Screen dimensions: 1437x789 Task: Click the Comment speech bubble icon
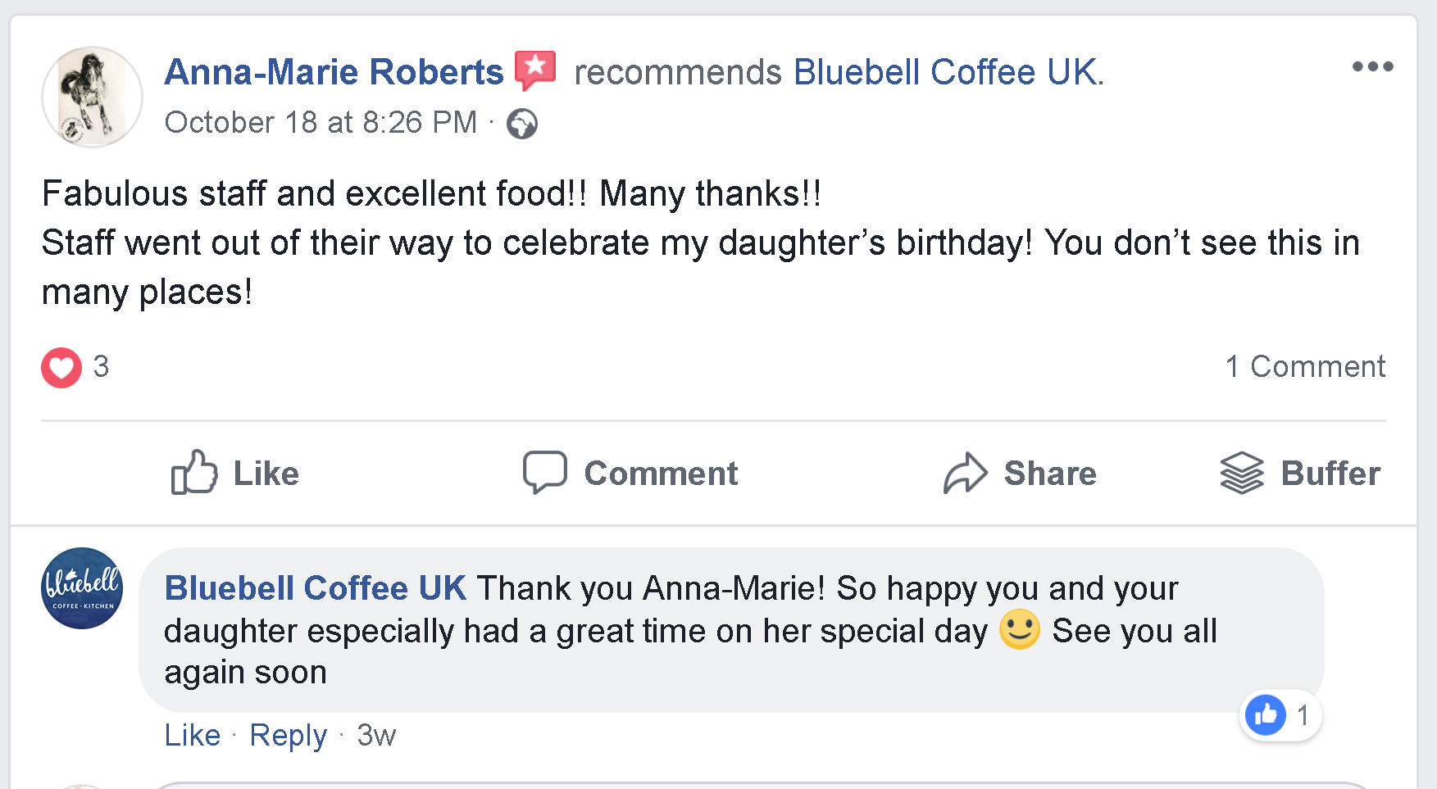point(545,472)
